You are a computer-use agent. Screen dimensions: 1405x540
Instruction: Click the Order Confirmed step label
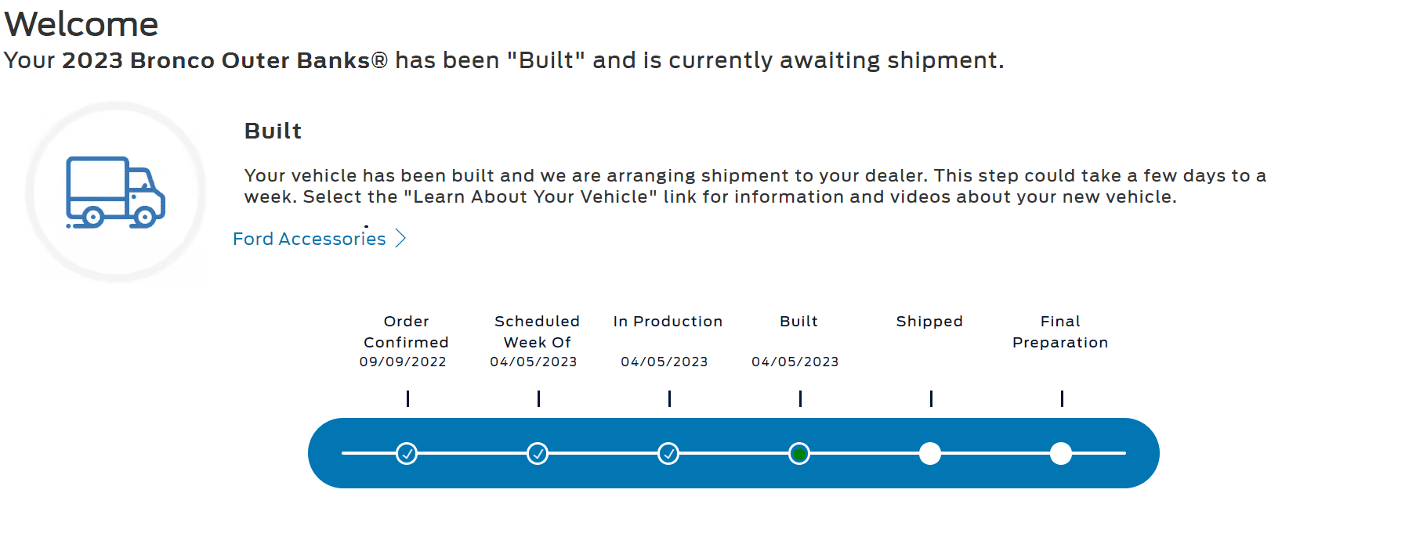(406, 332)
